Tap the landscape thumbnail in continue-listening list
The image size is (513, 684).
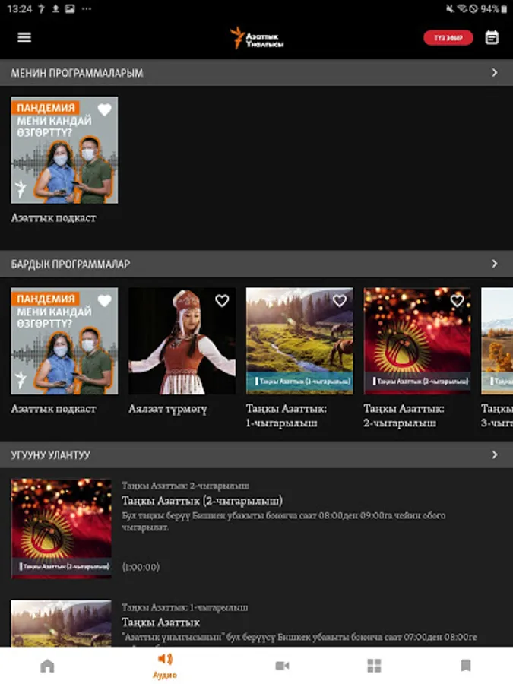click(x=61, y=623)
